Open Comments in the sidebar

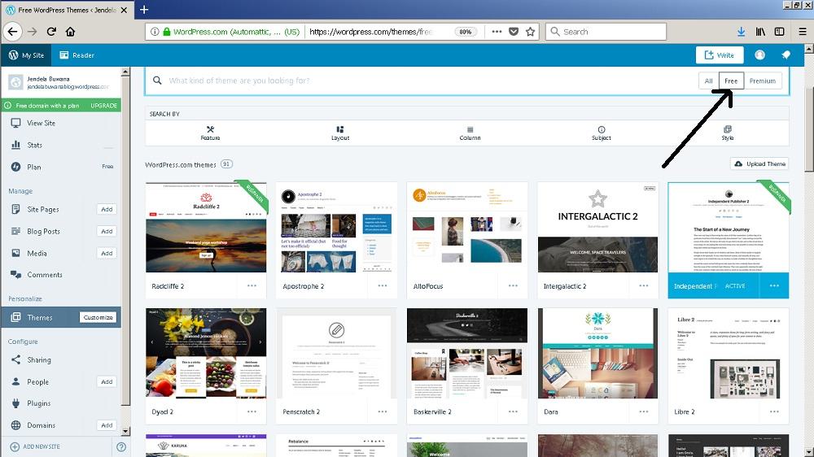[61, 275]
